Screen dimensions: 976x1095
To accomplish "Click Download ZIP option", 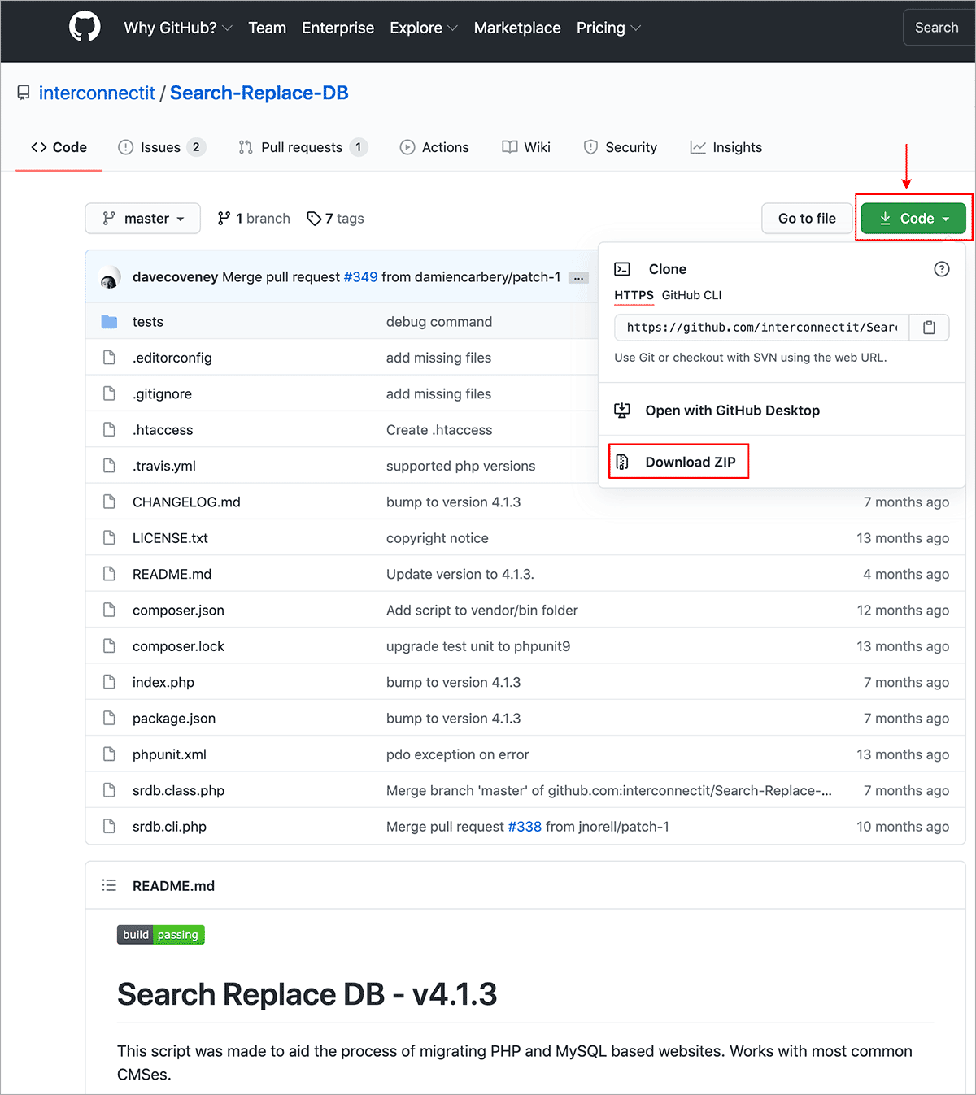I will [x=690, y=462].
